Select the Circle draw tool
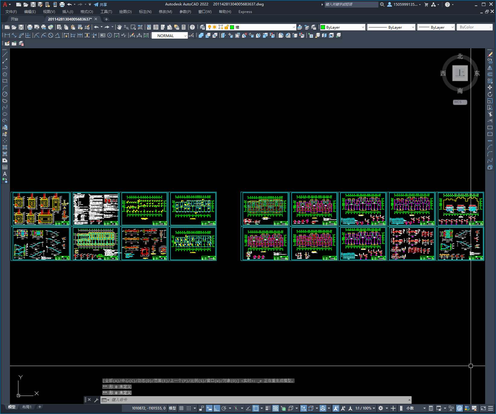496x414 pixels. coord(5,94)
